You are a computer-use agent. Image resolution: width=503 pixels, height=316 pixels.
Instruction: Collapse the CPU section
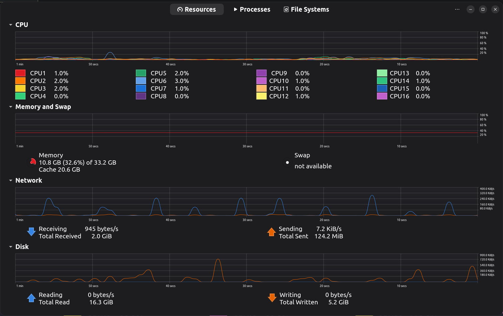(11, 25)
